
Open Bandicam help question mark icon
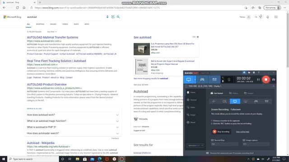pos(259,73)
